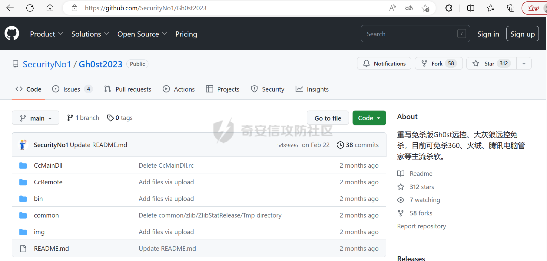The width and height of the screenshot is (547, 261).
Task: Open the browser home page icon
Action: 50,8
